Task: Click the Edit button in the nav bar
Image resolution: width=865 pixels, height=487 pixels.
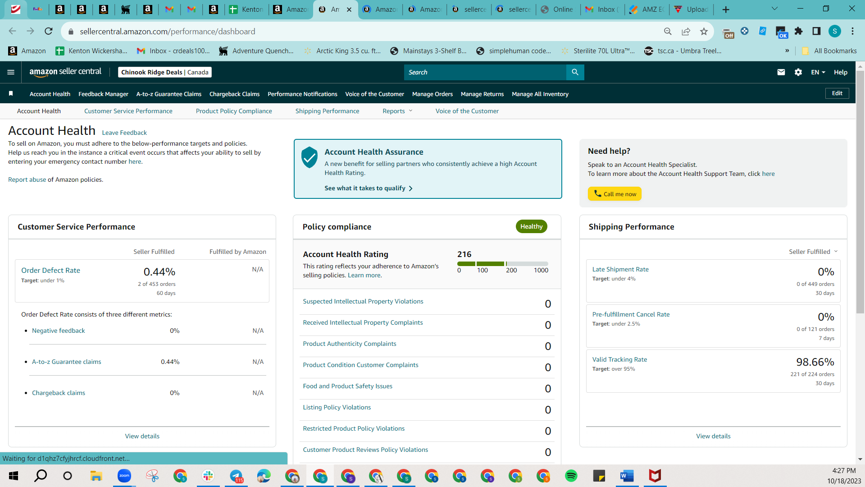Action: (837, 93)
